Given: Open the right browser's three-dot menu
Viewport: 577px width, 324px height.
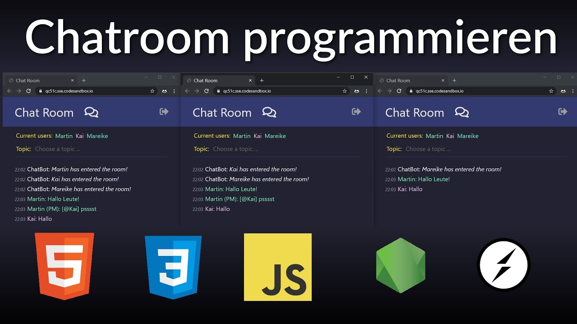Looking at the screenshot, I should [x=572, y=91].
